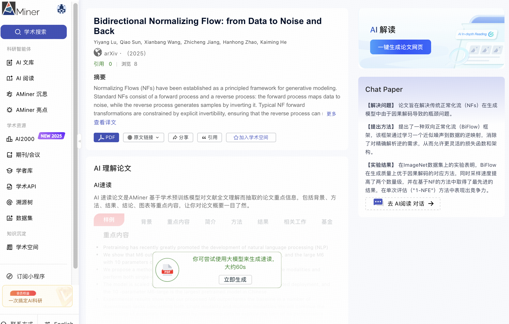Open the 溯源树 sidebar item

24,202
